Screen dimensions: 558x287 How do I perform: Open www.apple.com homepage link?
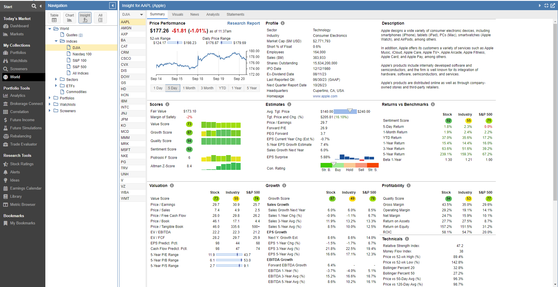tap(325, 96)
